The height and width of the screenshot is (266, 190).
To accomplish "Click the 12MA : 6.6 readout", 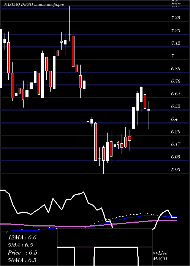I will pos(22,237).
